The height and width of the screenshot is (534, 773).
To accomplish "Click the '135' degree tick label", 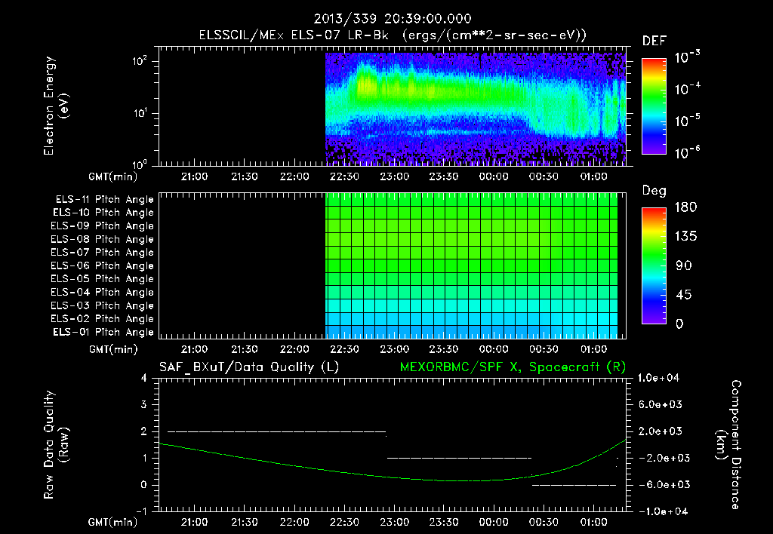I will coord(685,236).
